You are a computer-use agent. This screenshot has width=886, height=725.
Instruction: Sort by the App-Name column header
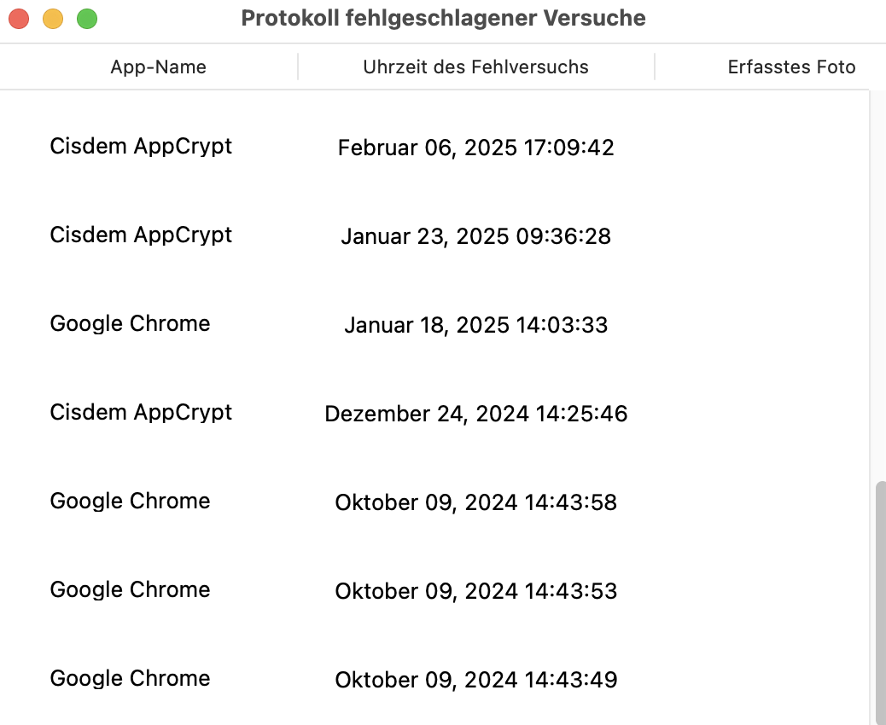(x=158, y=67)
